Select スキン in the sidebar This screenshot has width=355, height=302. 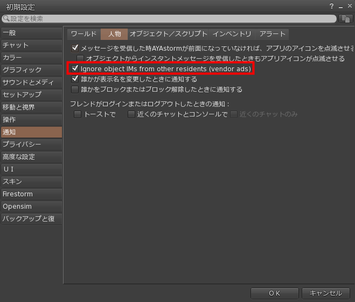pyautogui.click(x=31, y=182)
